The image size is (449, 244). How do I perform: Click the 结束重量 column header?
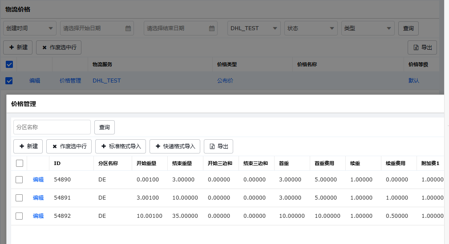[x=182, y=163]
